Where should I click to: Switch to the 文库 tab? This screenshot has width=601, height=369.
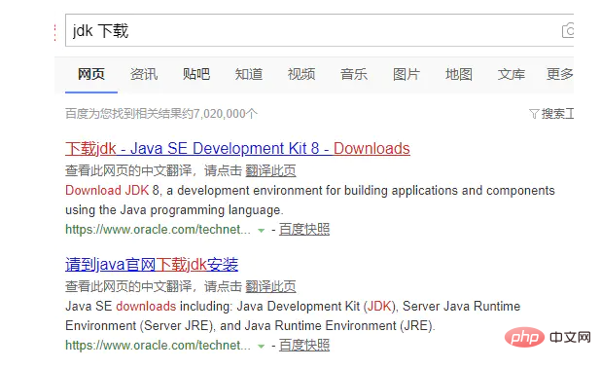(512, 74)
